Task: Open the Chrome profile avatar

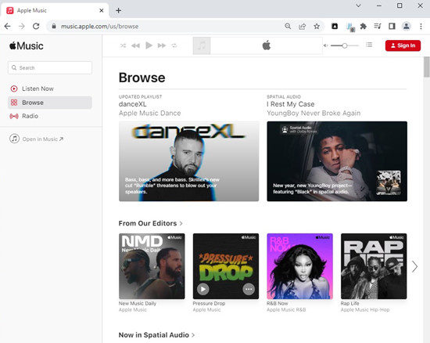Action: coord(407,27)
